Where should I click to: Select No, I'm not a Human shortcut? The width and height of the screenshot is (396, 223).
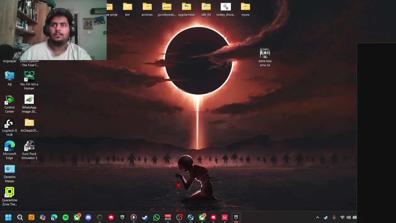point(29,81)
